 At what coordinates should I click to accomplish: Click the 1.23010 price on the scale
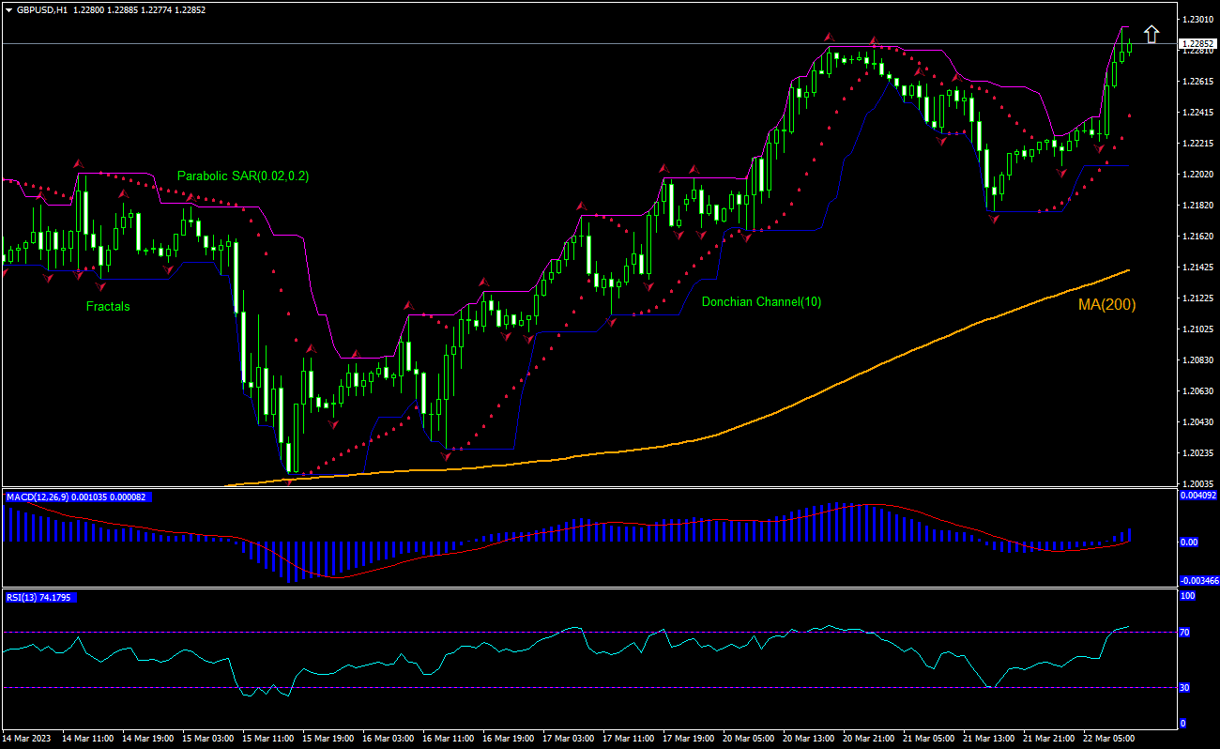pos(1197,20)
